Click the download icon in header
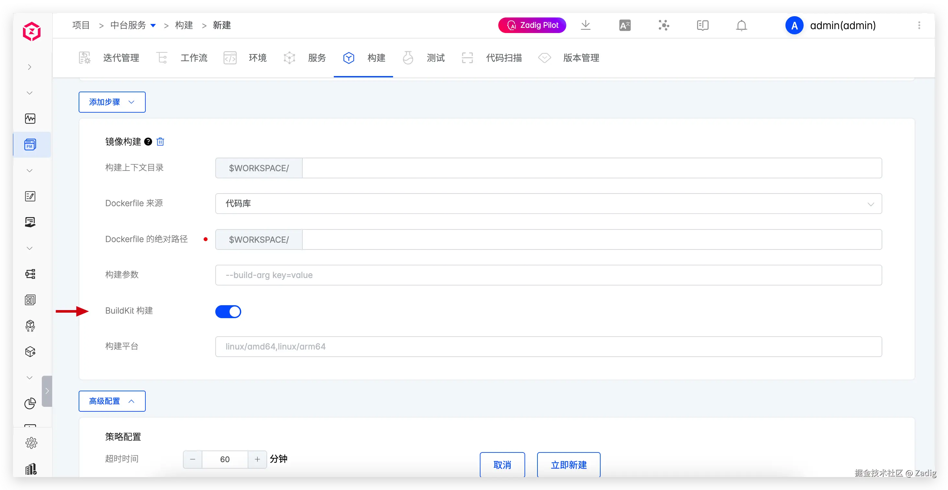Viewport: 948px width, 490px height. pos(585,25)
